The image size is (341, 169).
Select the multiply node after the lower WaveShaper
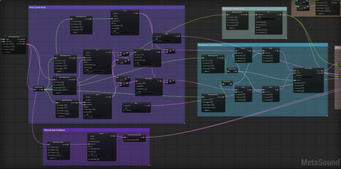[170, 81]
